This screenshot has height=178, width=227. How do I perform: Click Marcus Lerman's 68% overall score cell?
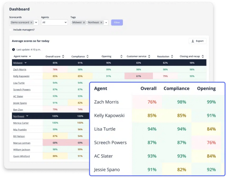pyautogui.click(x=55, y=143)
